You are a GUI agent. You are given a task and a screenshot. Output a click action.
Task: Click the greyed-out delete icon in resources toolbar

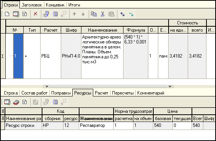click(36, 102)
